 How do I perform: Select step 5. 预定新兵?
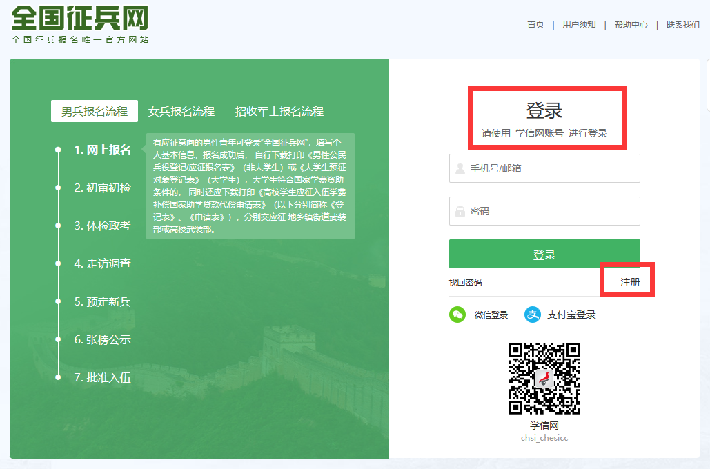[102, 301]
